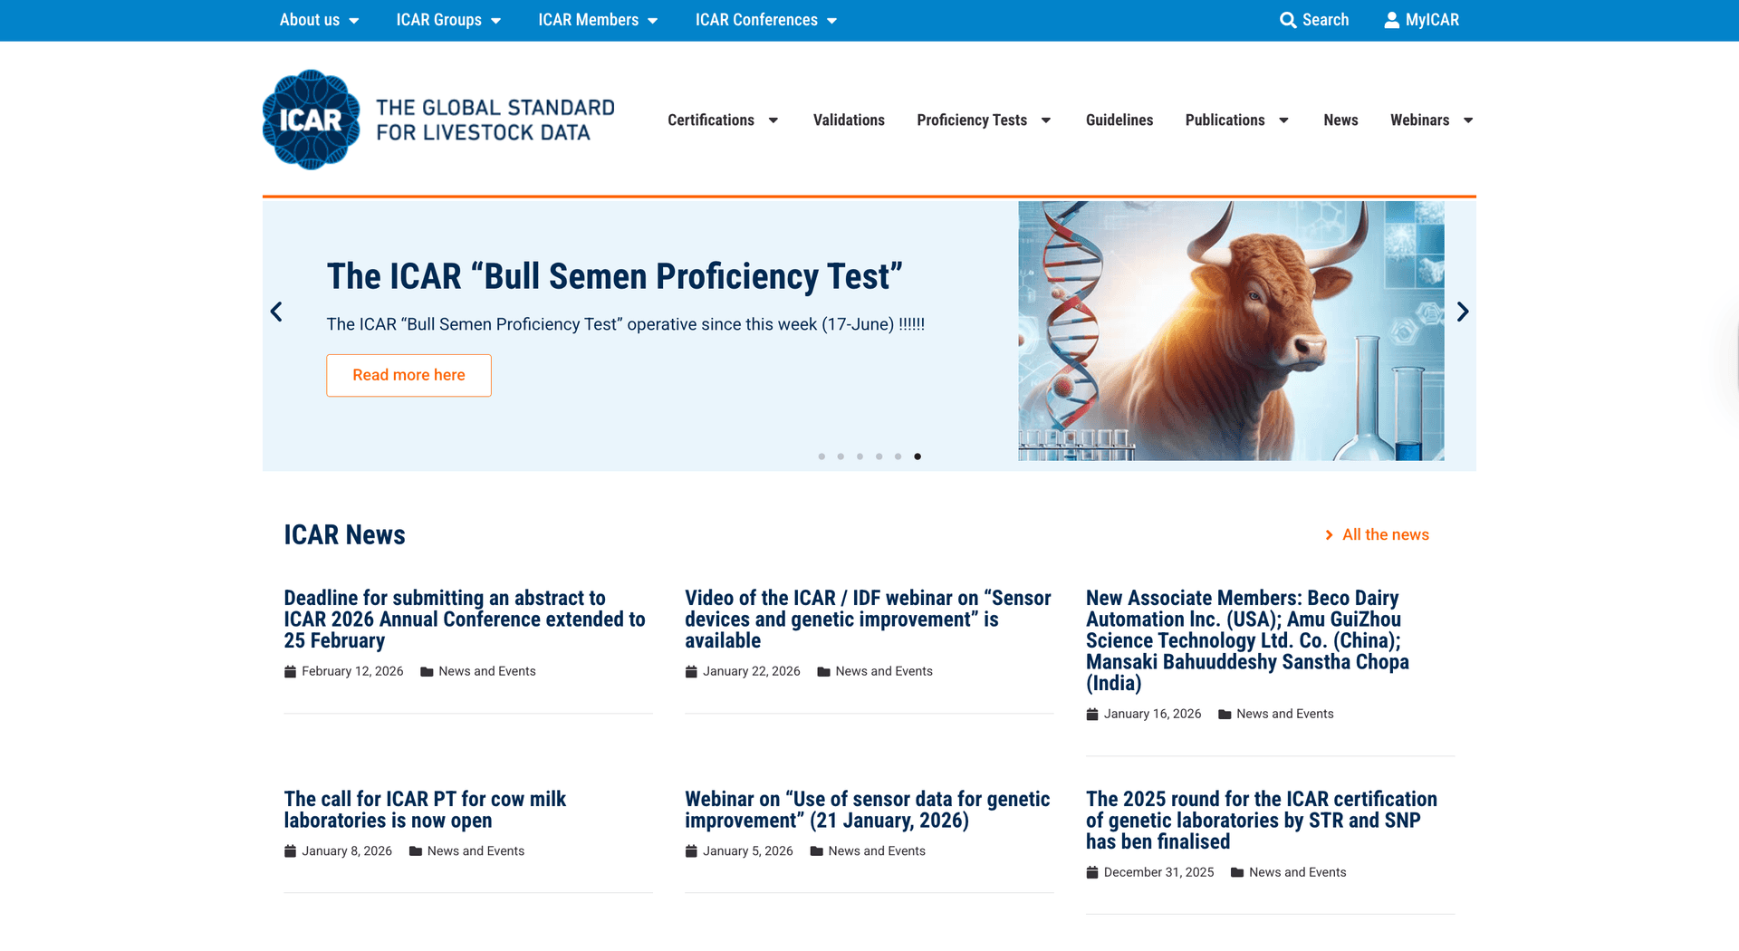1739x951 pixels.
Task: Expand the Certifications dropdown
Action: coord(723,120)
